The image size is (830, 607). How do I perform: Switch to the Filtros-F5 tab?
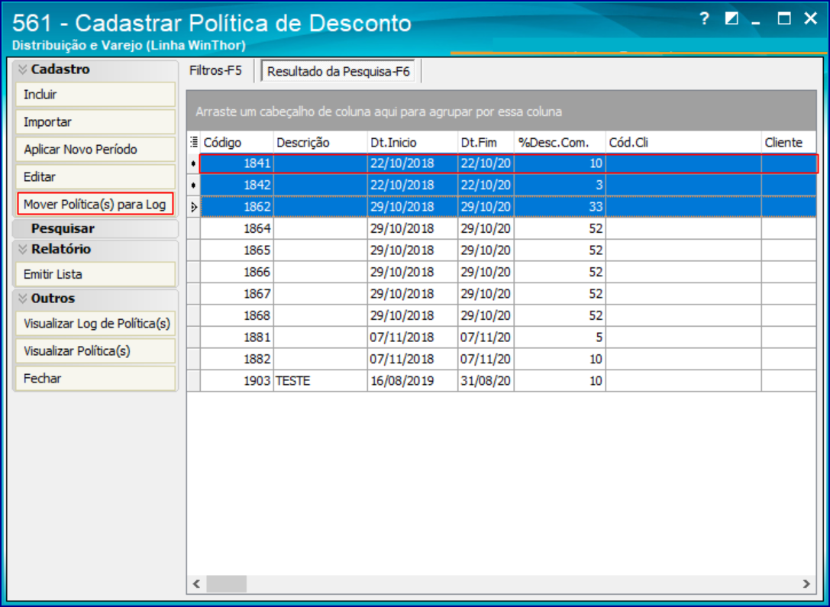215,70
